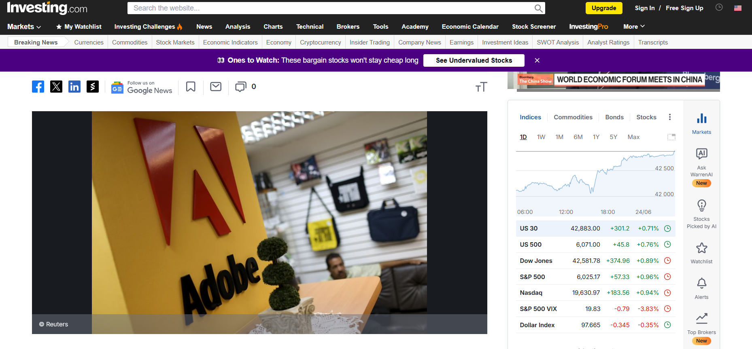Change edition via US flag icon
Image resolution: width=752 pixels, height=349 pixels.
[738, 8]
